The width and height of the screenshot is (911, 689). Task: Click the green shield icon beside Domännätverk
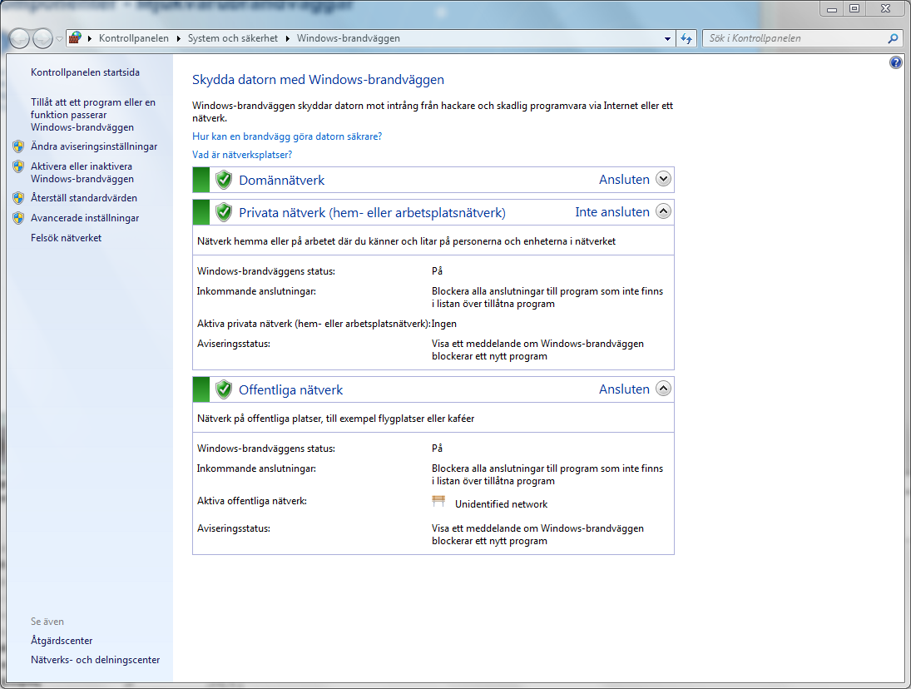pyautogui.click(x=223, y=180)
